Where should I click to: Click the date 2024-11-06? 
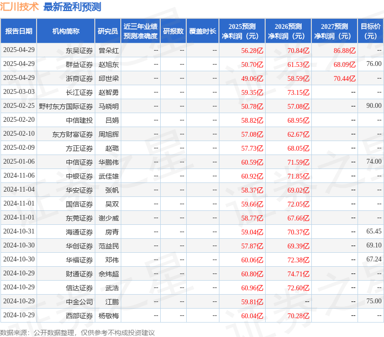point(19,176)
